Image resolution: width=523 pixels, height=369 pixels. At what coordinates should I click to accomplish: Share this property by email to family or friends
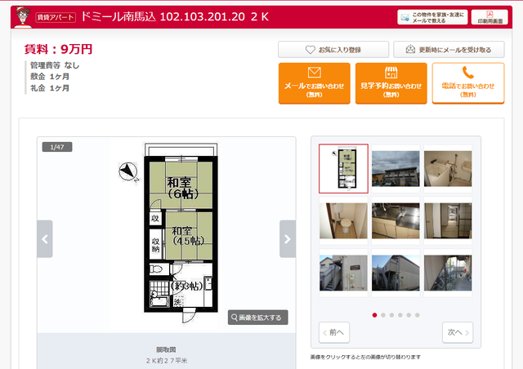pyautogui.click(x=432, y=17)
